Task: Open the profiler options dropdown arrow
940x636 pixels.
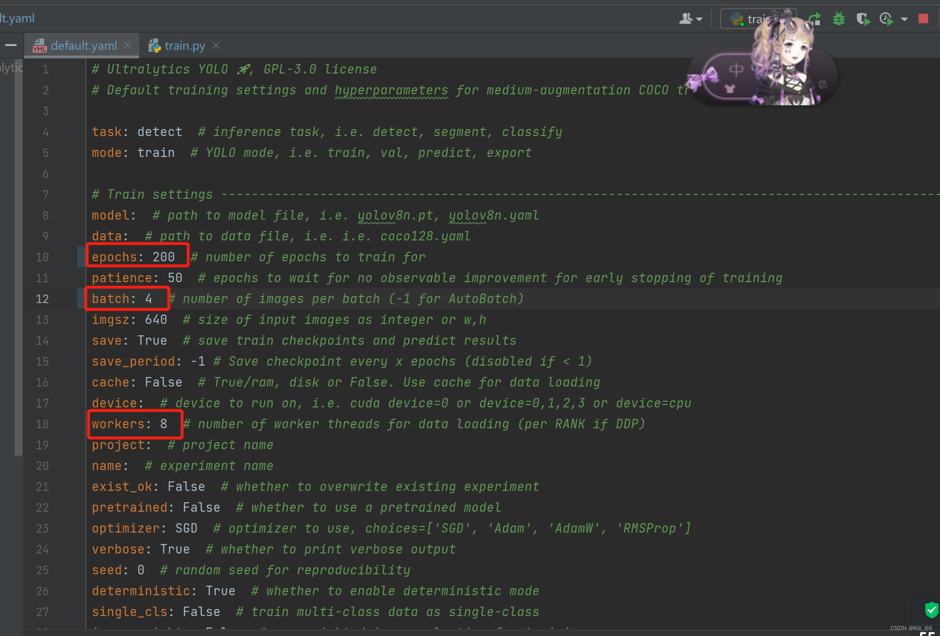Action: pyautogui.click(x=904, y=18)
